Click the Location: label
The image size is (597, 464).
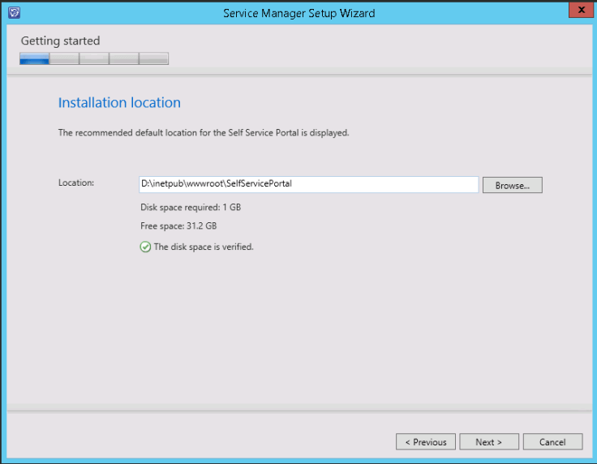tap(76, 183)
